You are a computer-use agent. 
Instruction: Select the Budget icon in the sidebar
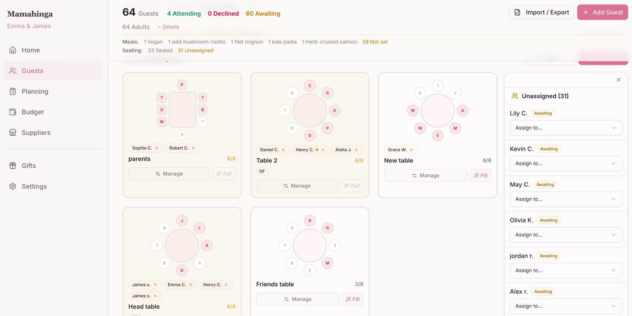coord(13,112)
